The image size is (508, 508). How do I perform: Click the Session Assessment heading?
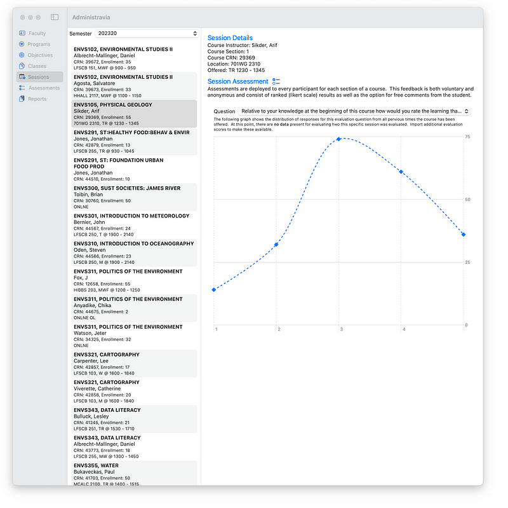tap(237, 81)
